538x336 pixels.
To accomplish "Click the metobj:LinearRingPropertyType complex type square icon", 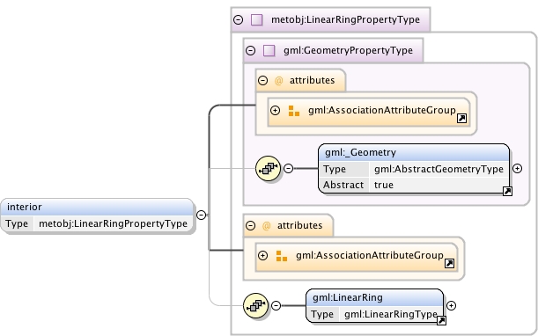I will click(x=256, y=19).
